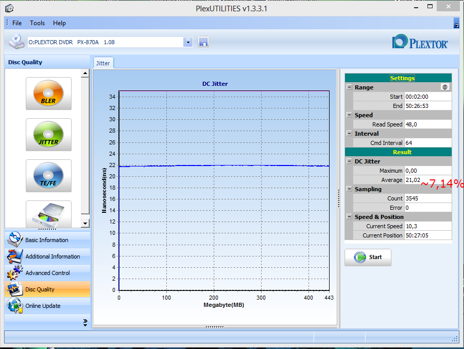The height and width of the screenshot is (349, 464).
Task: Click the test list scrollbar thumb
Action: click(x=85, y=146)
